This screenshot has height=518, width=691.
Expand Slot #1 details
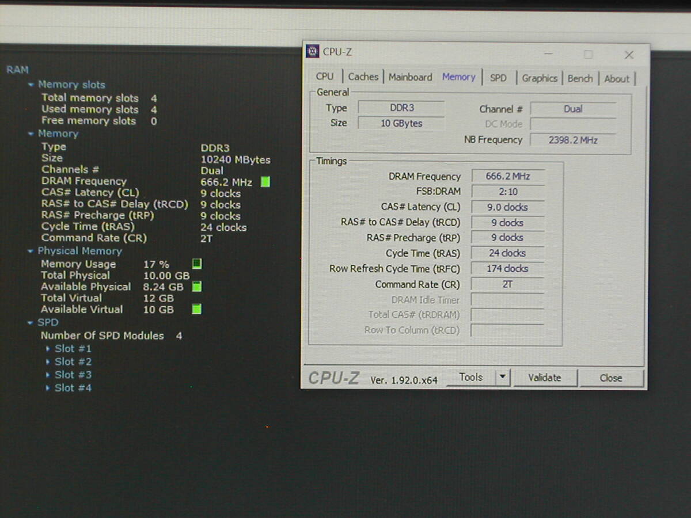48,348
